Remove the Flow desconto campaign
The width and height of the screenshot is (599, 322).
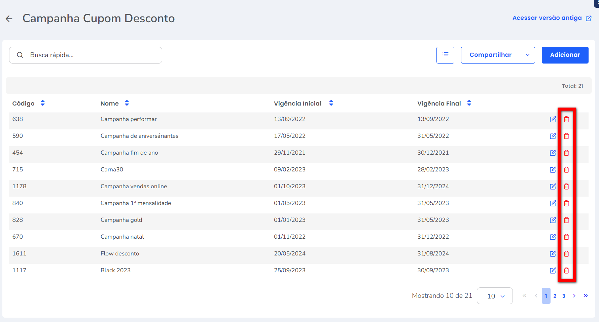(566, 254)
